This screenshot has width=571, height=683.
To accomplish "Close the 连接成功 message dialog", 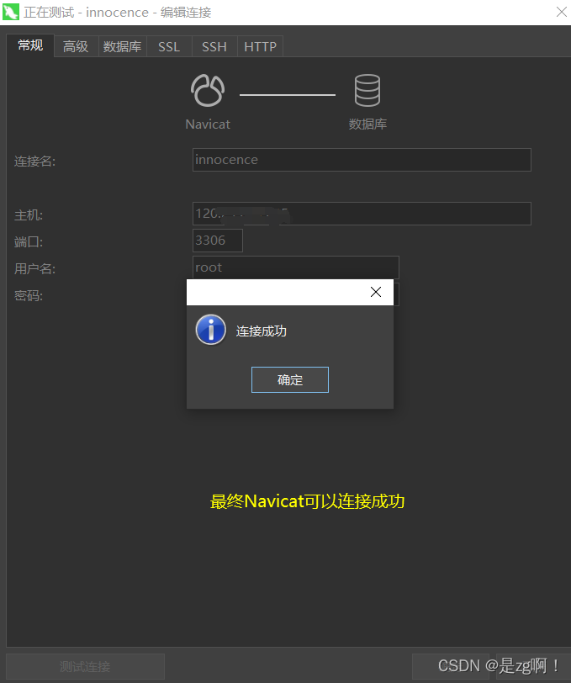I will 376,292.
